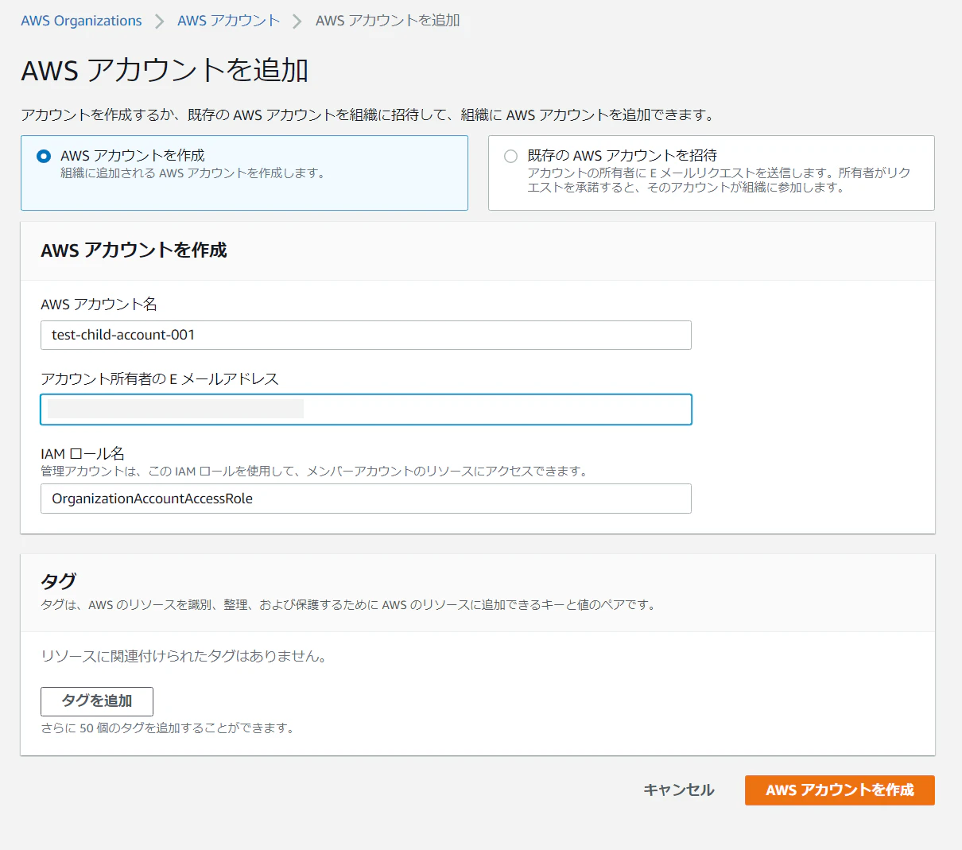Click the tag description タグは、AWS のリソースを識別…
This screenshot has height=850, width=962.
(x=350, y=605)
